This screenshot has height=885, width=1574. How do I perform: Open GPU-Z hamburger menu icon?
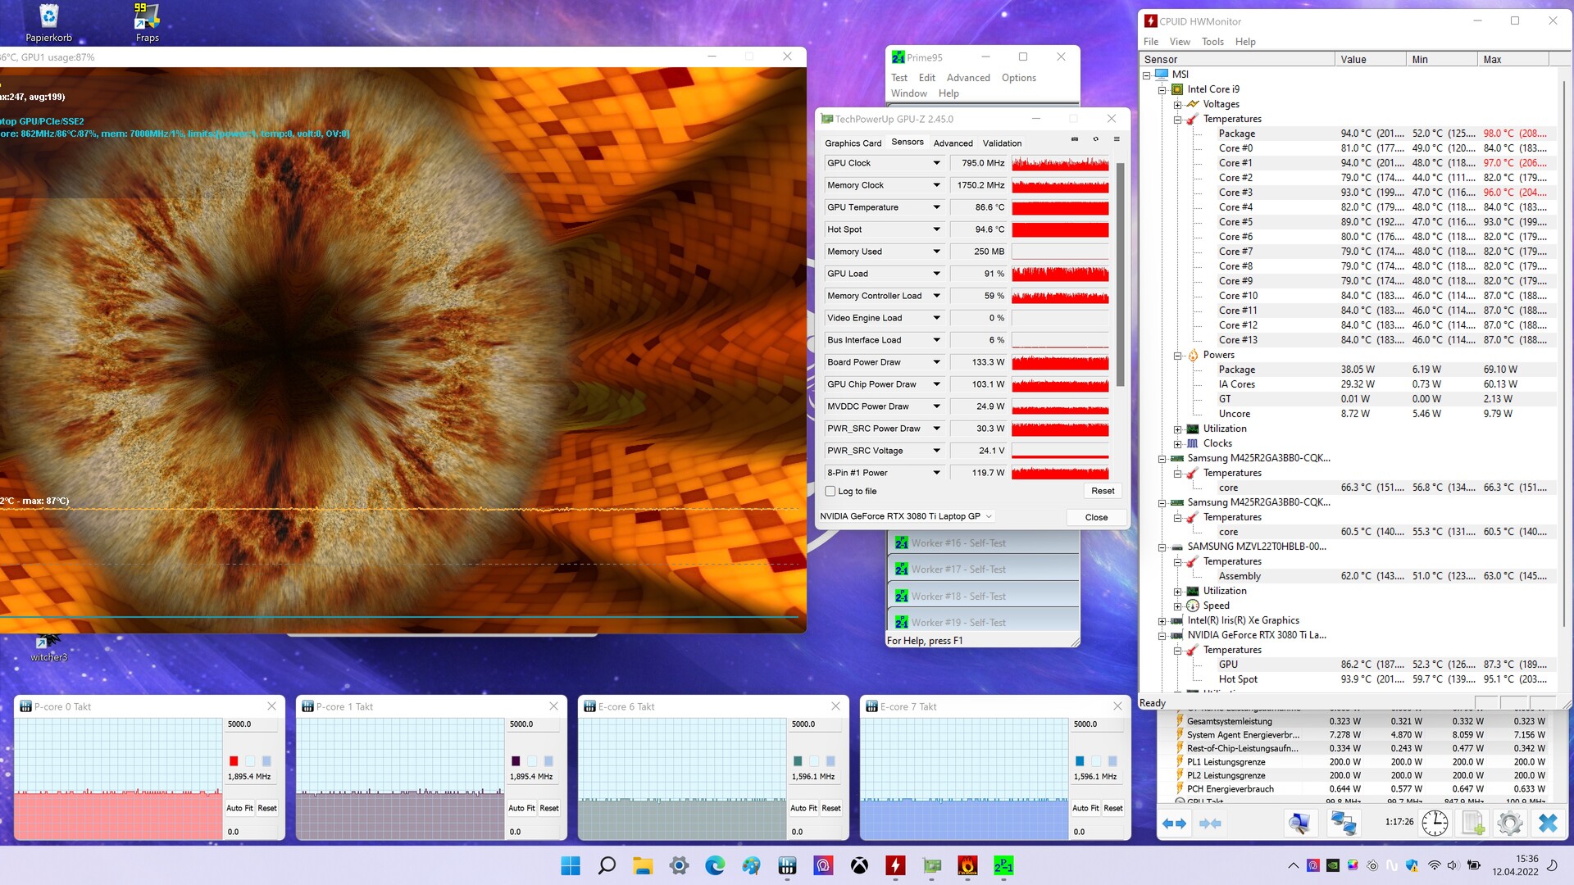click(x=1117, y=139)
